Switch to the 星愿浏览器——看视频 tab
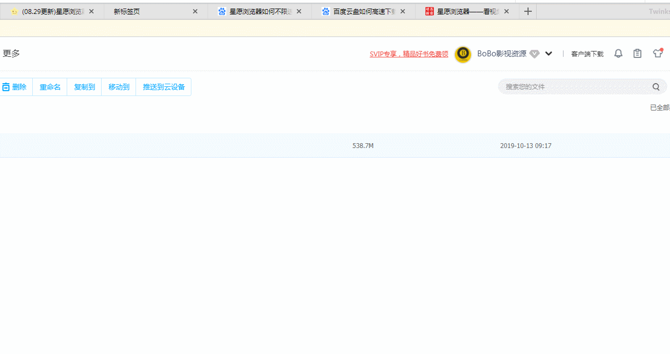This screenshot has width=670, height=354. [462, 11]
